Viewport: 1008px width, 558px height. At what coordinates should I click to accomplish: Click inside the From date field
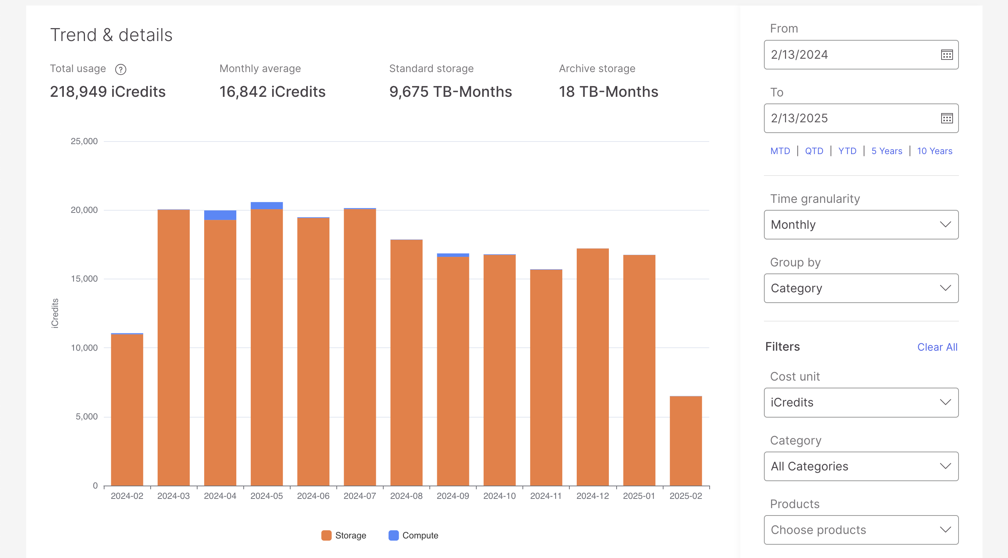pos(822,54)
